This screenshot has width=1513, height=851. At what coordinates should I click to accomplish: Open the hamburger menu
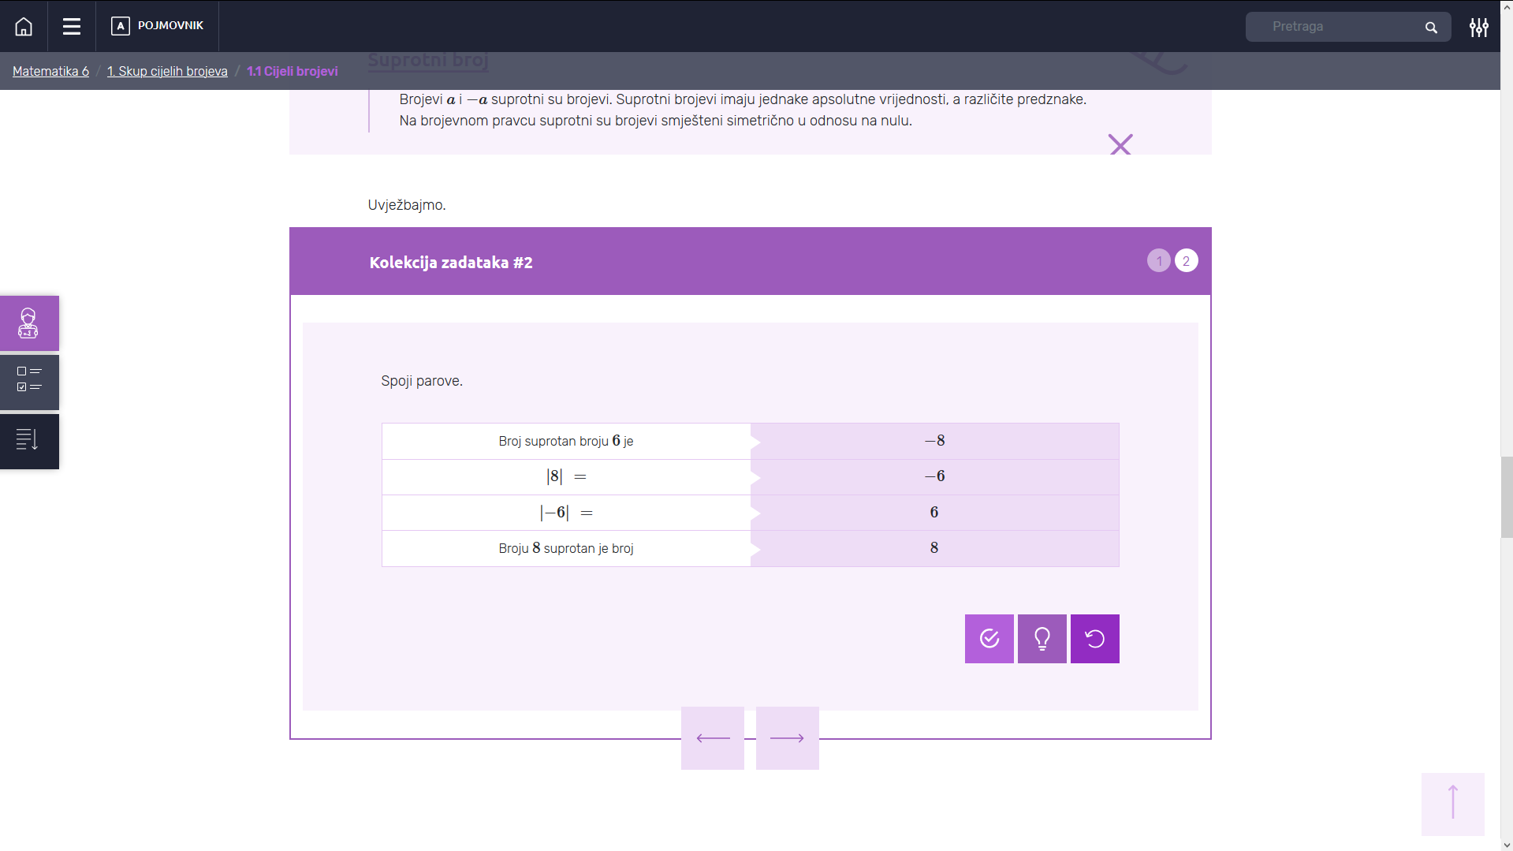point(72,27)
